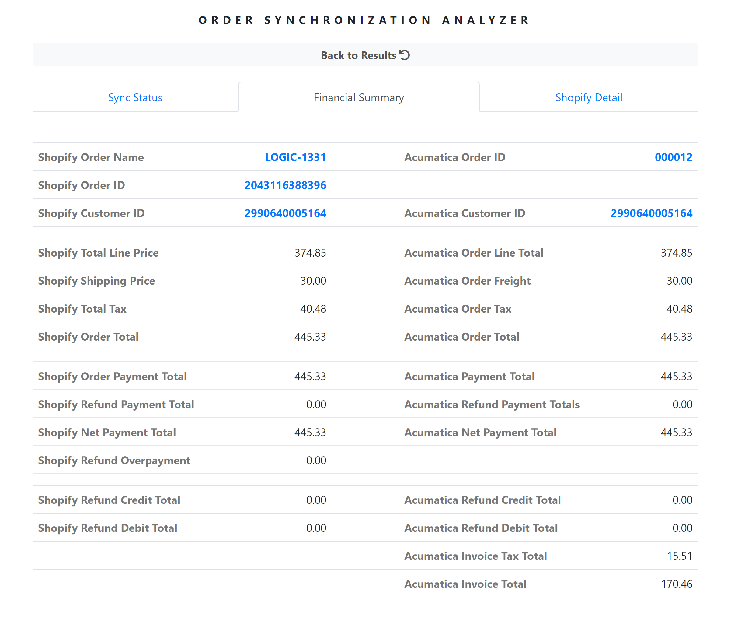Click the Shopify Refund Credit Total label

pos(110,500)
